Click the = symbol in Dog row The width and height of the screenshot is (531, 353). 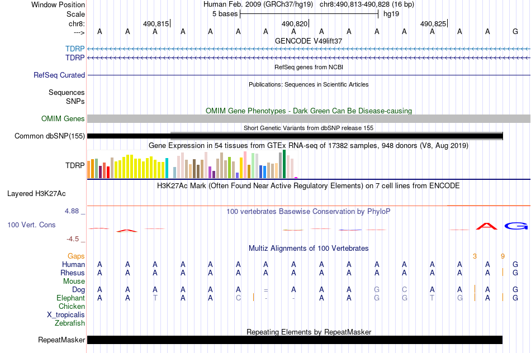[x=266, y=290]
